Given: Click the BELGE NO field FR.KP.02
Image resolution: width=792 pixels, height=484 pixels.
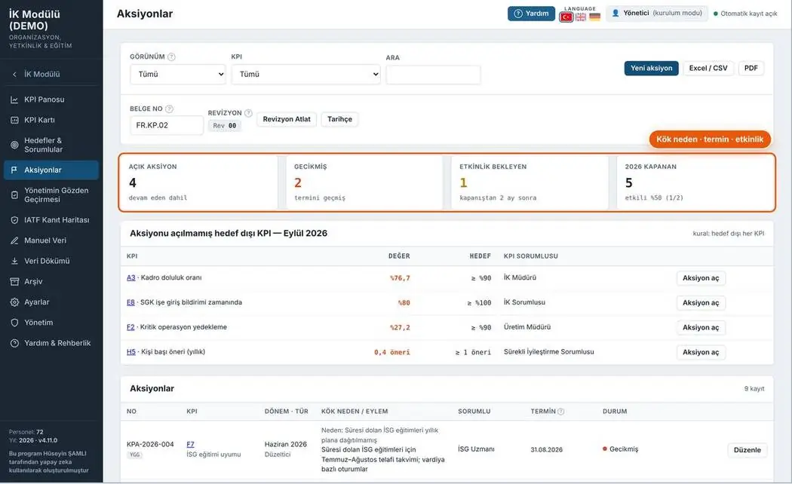Looking at the screenshot, I should 166,125.
